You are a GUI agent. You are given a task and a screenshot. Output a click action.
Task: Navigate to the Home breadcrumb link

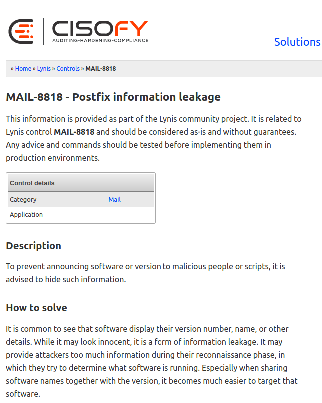pos(23,69)
